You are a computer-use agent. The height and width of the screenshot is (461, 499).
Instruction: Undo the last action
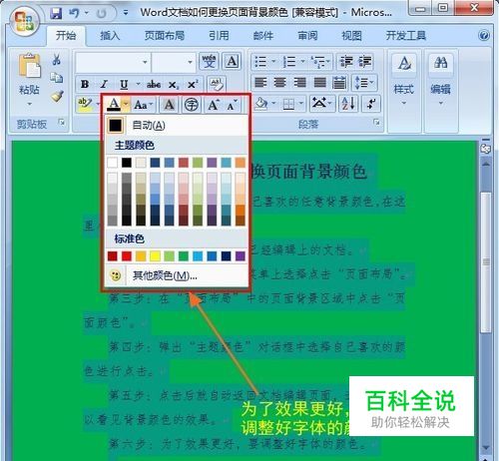click(74, 13)
